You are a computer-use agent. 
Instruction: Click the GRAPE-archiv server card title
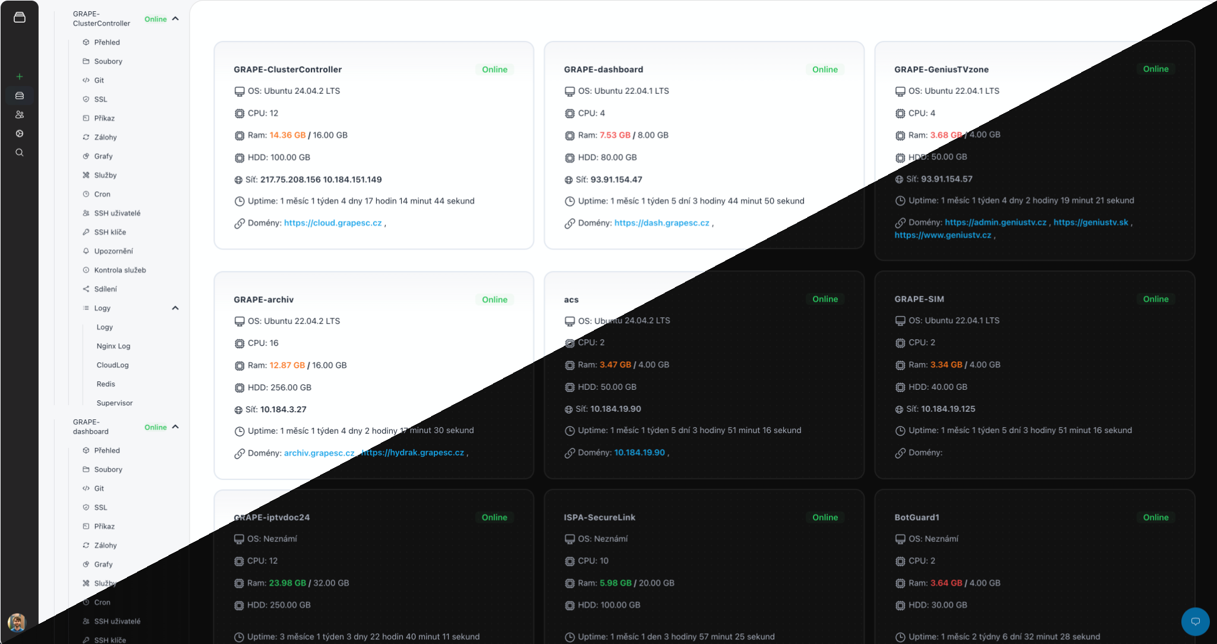(263, 300)
